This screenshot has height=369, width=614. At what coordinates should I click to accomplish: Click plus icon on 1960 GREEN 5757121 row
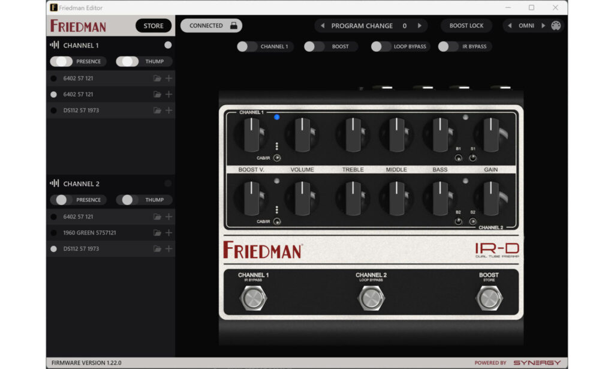[168, 233]
